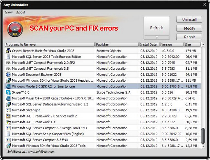Expand the dropdown arrow below Refresh
Screen dimensions: 210x160
click(x=157, y=37)
